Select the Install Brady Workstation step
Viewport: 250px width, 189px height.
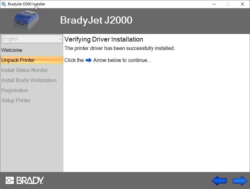(29, 80)
